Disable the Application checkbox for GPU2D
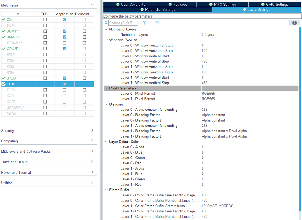This screenshot has height=220, width=302. click(x=64, y=49)
